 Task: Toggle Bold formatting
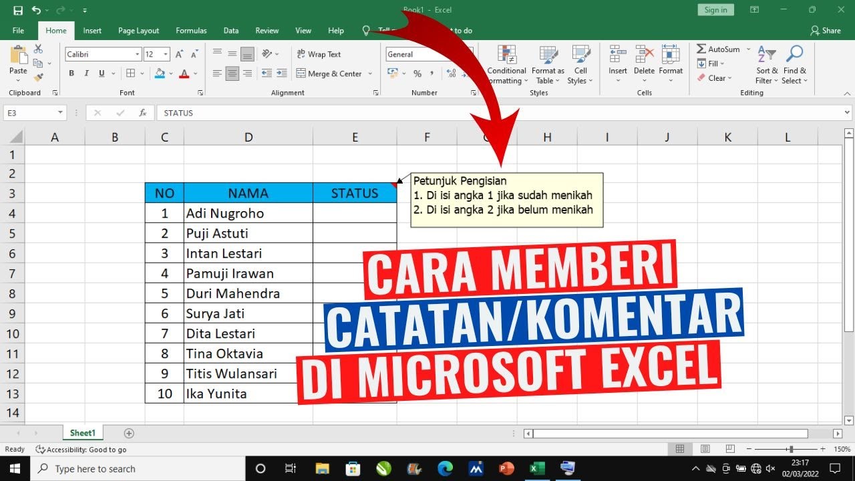coord(71,73)
